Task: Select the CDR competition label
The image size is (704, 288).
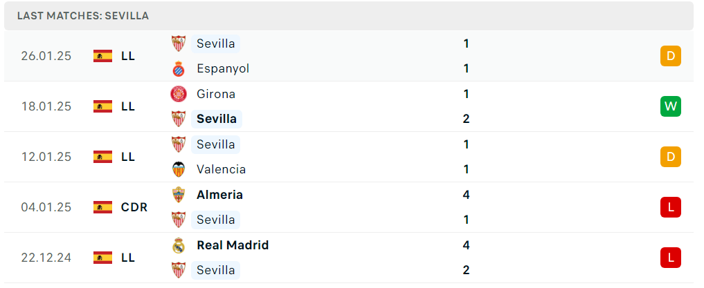Action: (x=134, y=207)
